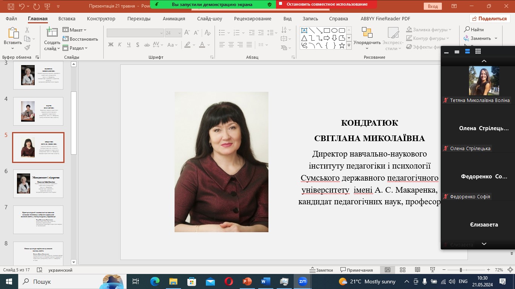515x289 pixels.
Task: Click the zoom slider in status bar
Action: click(x=461, y=270)
